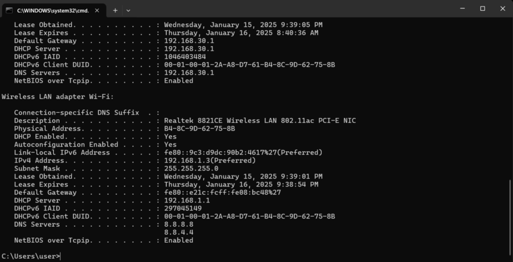
Task: Click the C:\Users\user> command prompt line
Action: pyautogui.click(x=31, y=256)
